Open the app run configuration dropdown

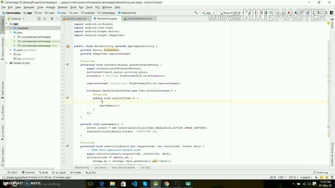point(208,13)
